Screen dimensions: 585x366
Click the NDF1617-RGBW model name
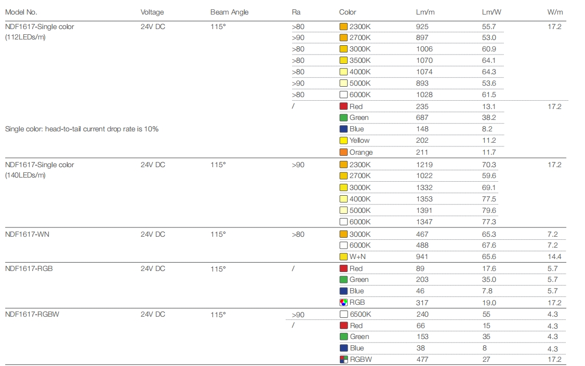[x=31, y=315]
